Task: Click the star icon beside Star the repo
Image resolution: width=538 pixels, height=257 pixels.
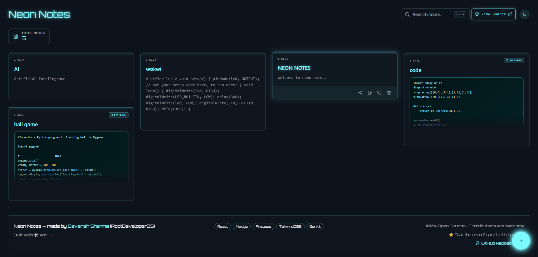Action: (x=451, y=235)
